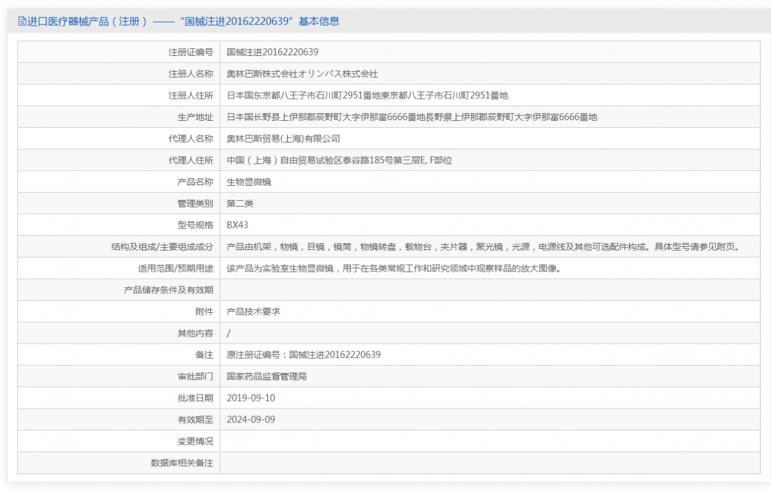
Task: Select the 原注册证编号：国械注进20162220639 remark
Action: coord(304,355)
